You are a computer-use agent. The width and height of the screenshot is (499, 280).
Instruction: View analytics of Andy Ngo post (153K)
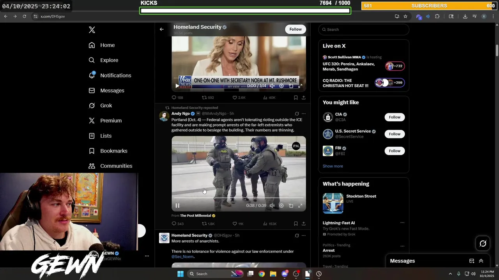point(270,224)
